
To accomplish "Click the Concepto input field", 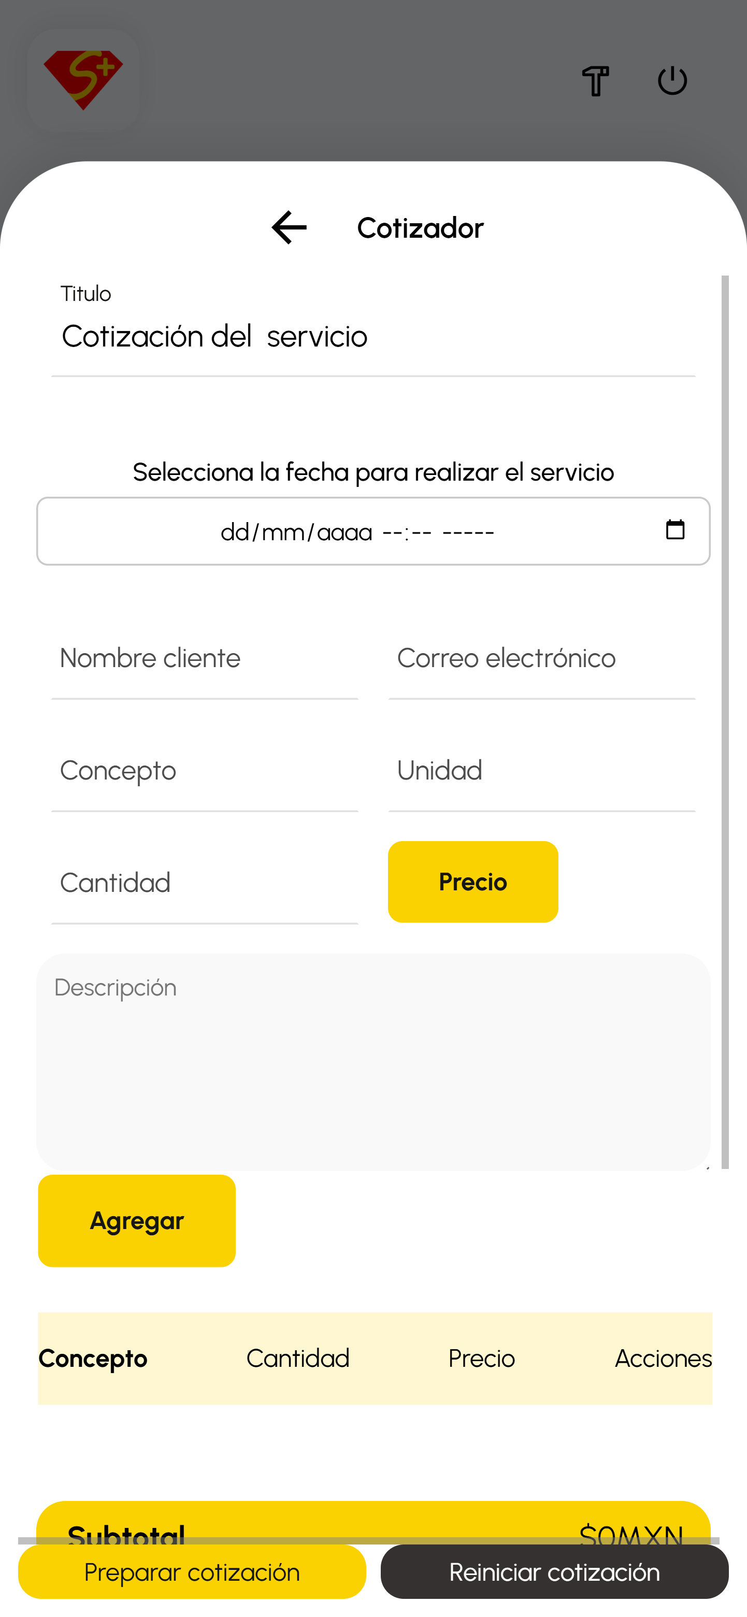I will 205,771.
